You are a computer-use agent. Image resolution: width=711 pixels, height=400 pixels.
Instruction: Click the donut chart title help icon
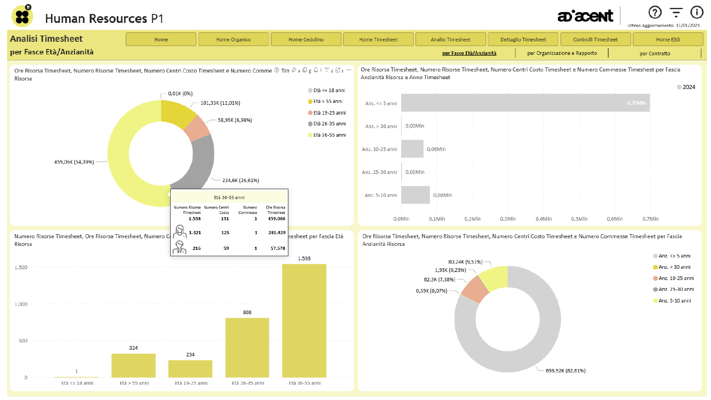[277, 70]
